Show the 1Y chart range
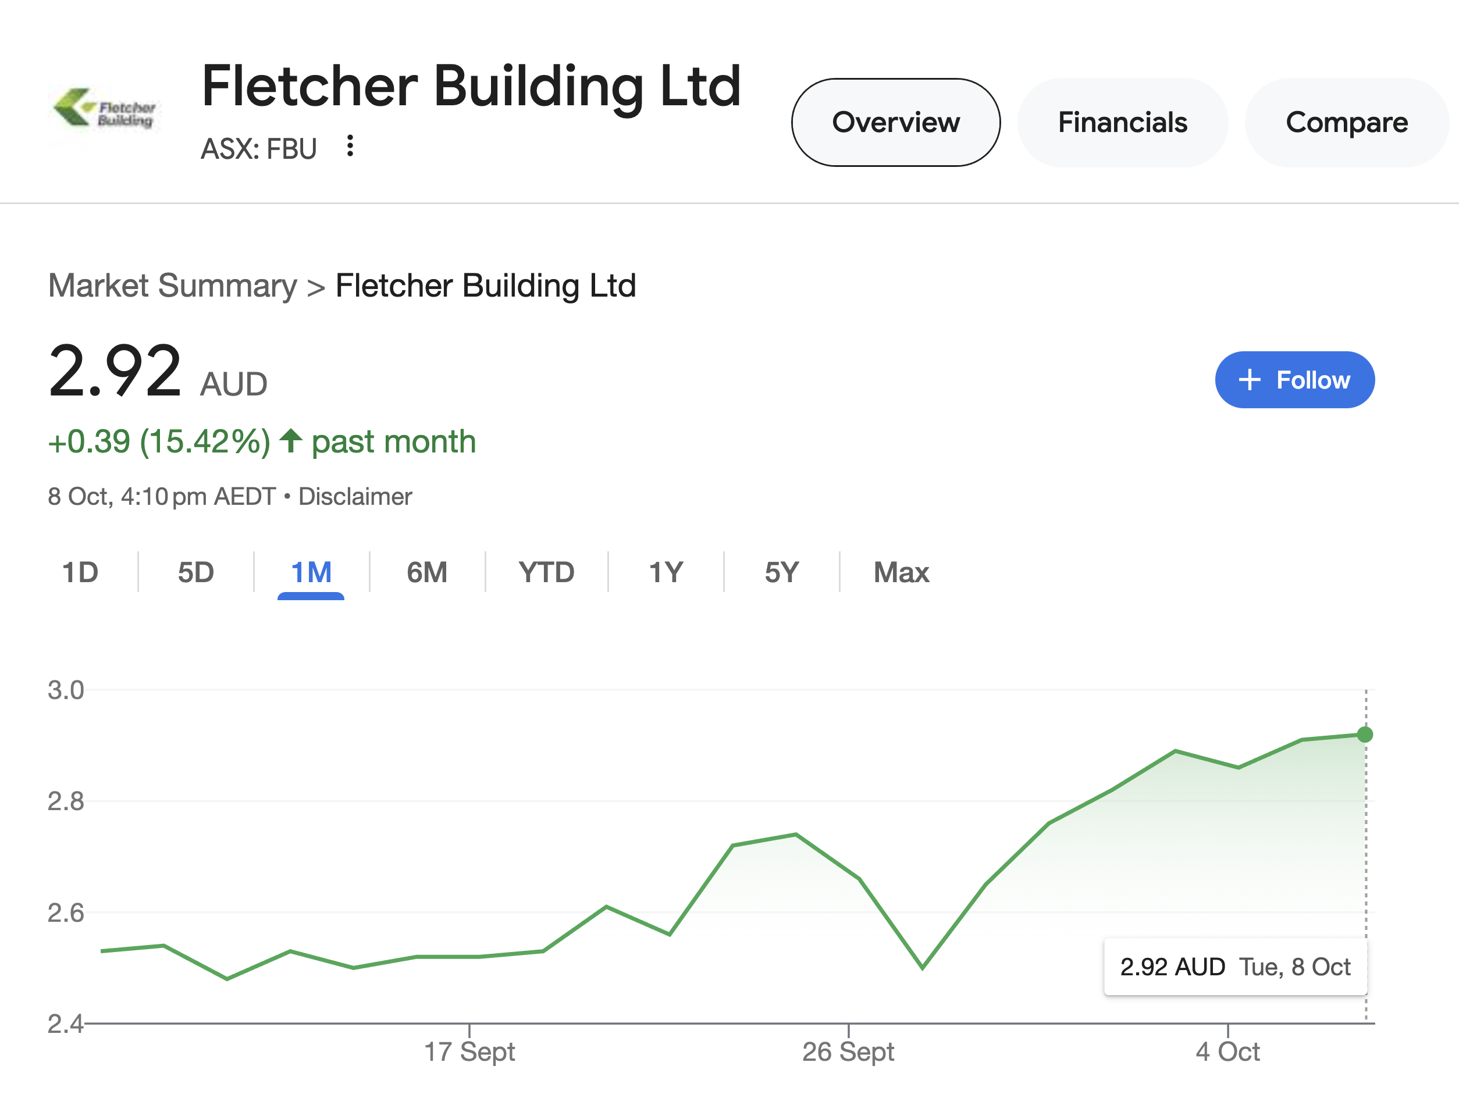Viewport: 1459px width, 1105px height. click(666, 572)
